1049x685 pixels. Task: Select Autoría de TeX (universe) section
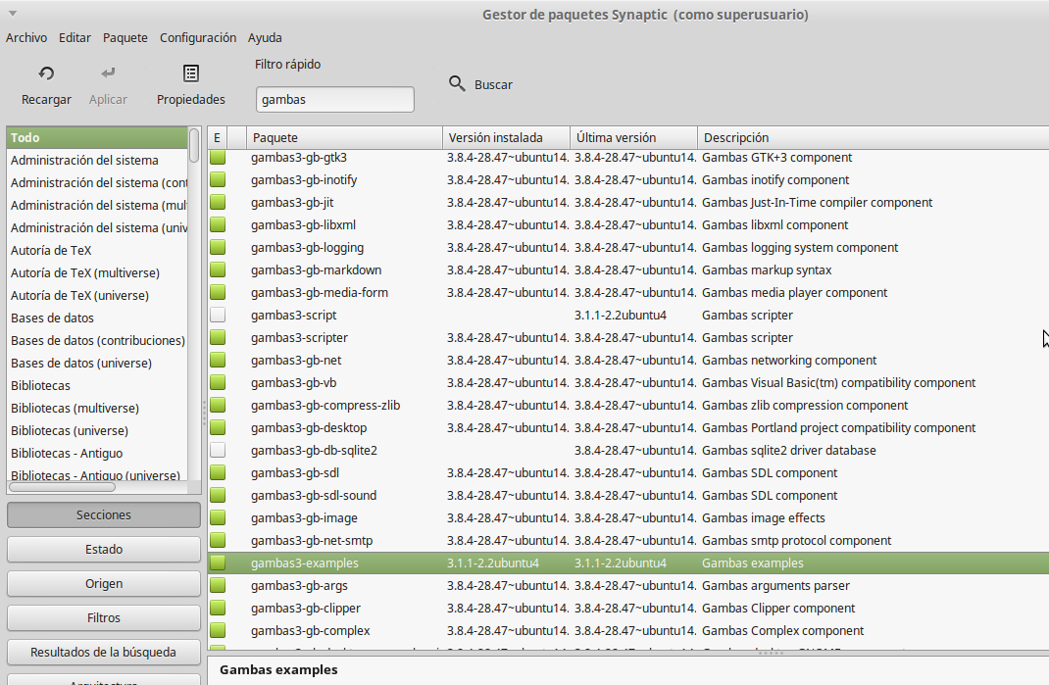98,295
